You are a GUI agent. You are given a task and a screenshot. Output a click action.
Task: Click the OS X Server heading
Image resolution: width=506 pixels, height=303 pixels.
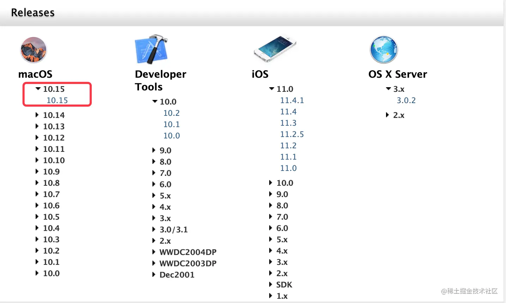398,74
